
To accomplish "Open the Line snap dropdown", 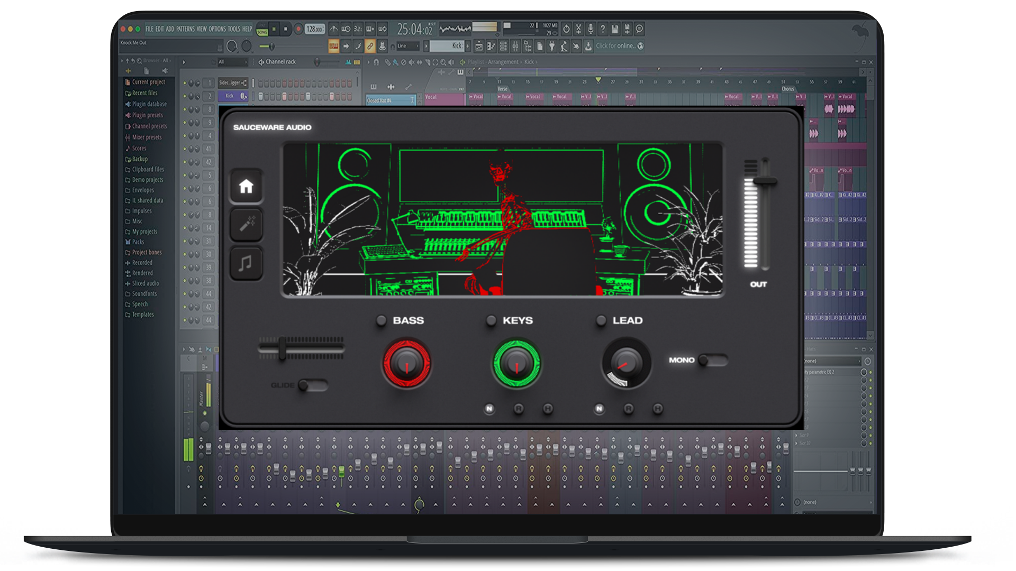I will 407,47.
